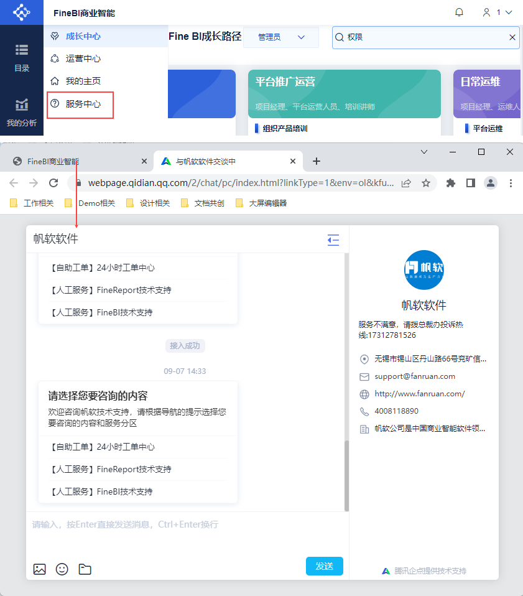Viewport: 523px width, 596px height.
Task: Close the FineBI商业智能 browser tab
Action: tap(144, 162)
